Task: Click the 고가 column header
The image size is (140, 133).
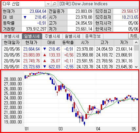Action: click(x=104, y=42)
